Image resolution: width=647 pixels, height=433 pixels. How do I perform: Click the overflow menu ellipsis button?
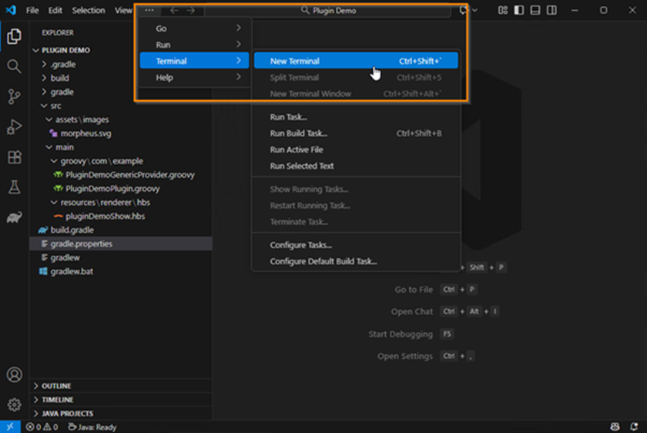click(x=149, y=10)
